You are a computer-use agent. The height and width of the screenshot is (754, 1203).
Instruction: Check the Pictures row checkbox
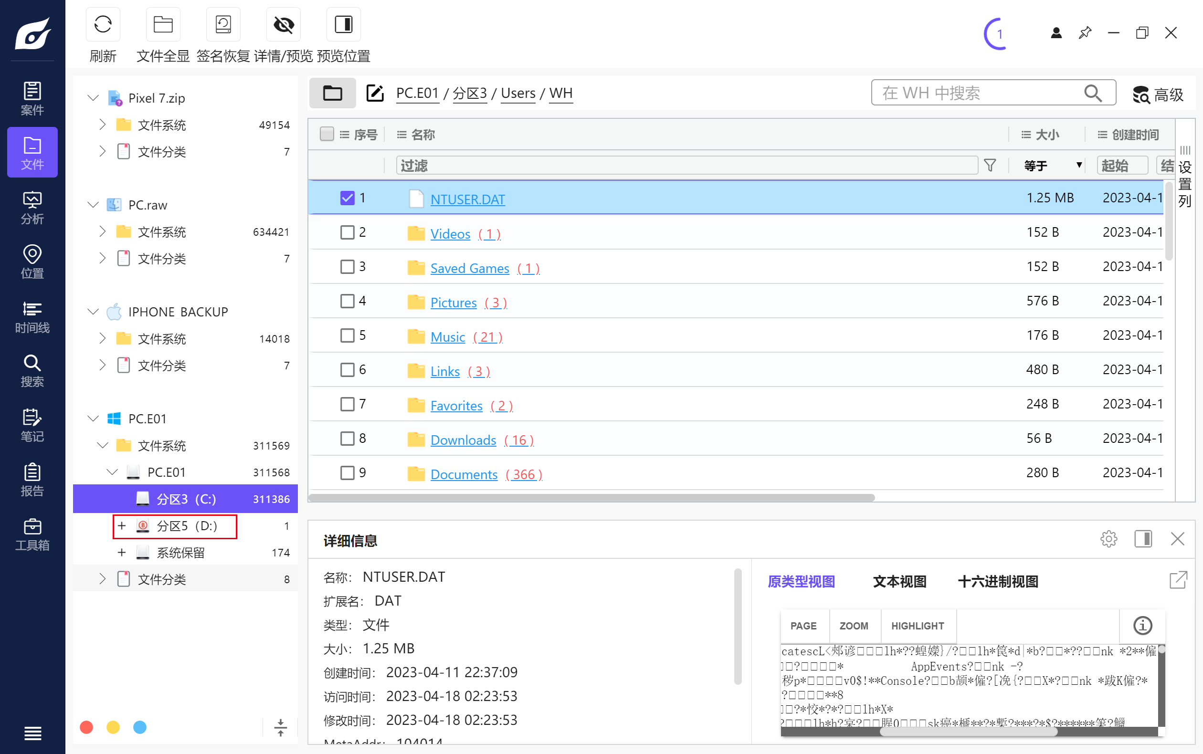[347, 301]
